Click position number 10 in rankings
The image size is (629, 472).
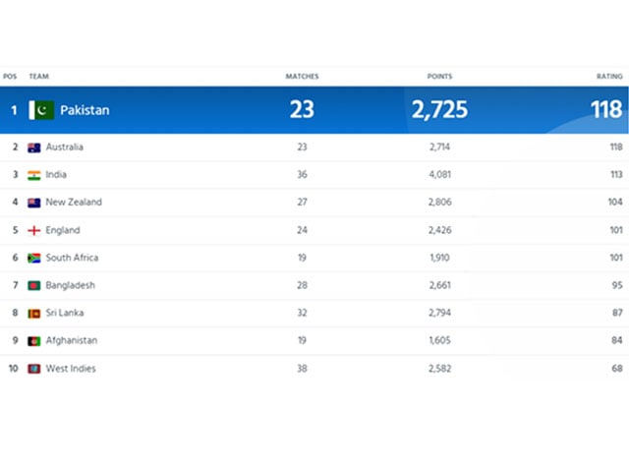coord(14,369)
